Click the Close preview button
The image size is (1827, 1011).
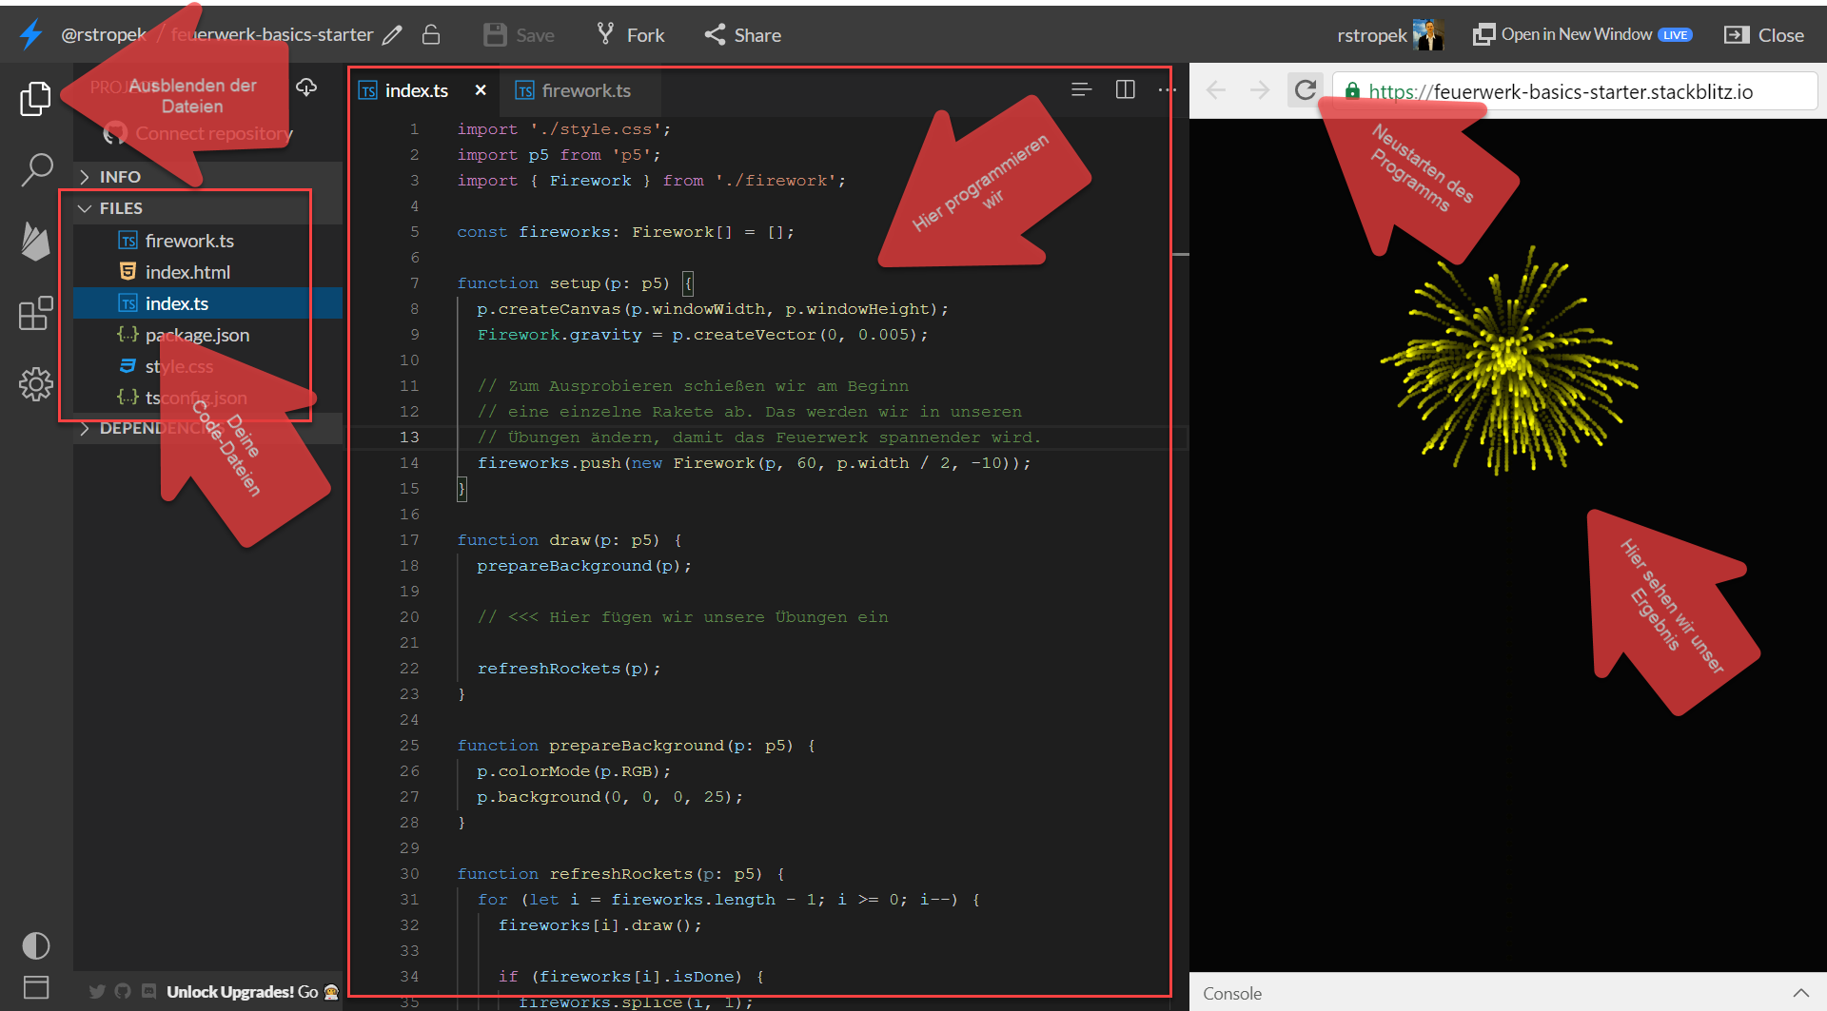pos(1764,35)
